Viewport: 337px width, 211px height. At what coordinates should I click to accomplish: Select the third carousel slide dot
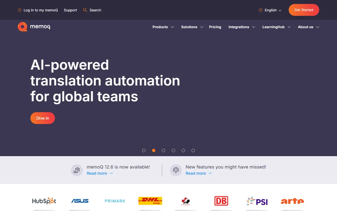pyautogui.click(x=164, y=151)
